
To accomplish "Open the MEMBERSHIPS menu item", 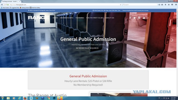I will coord(67,18).
